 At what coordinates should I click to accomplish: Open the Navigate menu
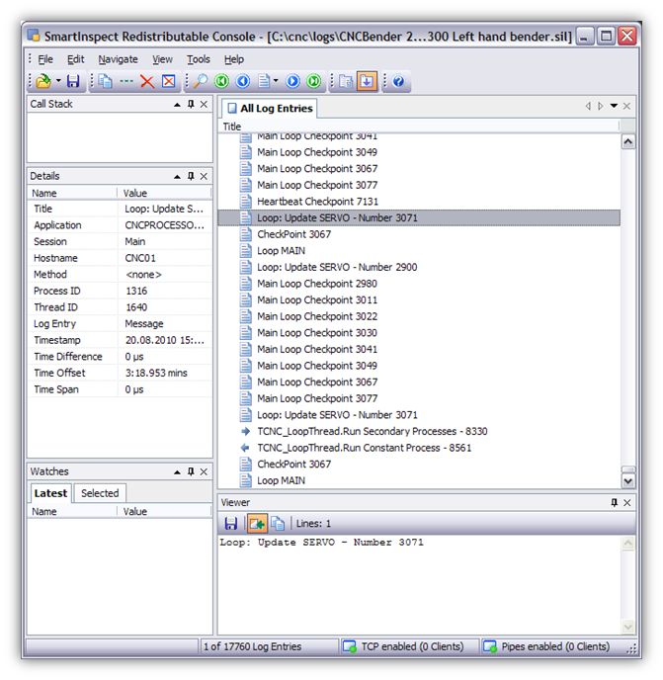(x=118, y=59)
